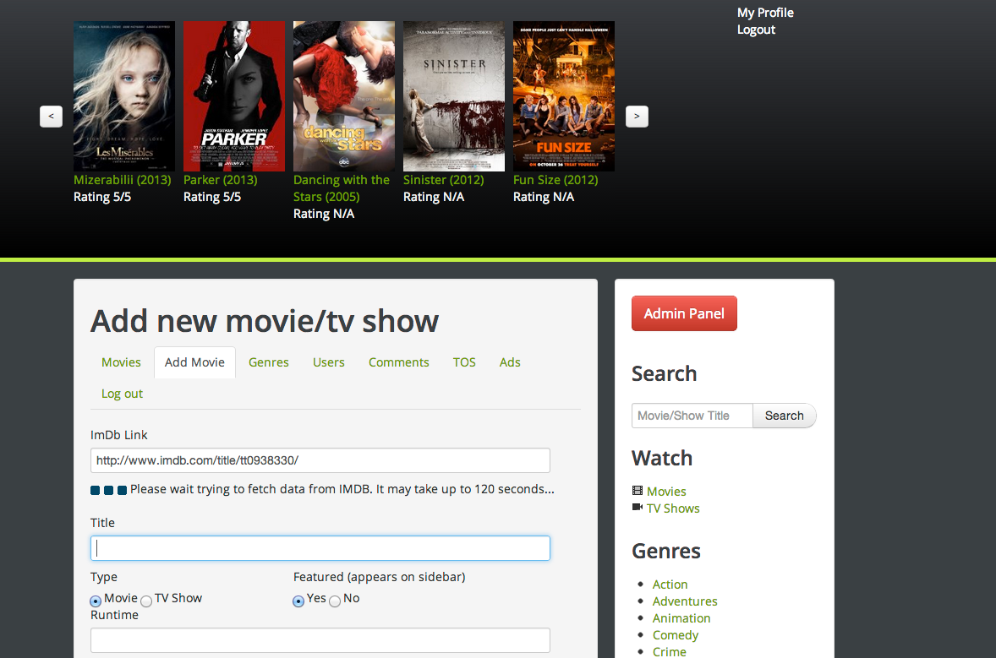Click the next carousel arrow button
The width and height of the screenshot is (996, 658).
pyautogui.click(x=637, y=117)
